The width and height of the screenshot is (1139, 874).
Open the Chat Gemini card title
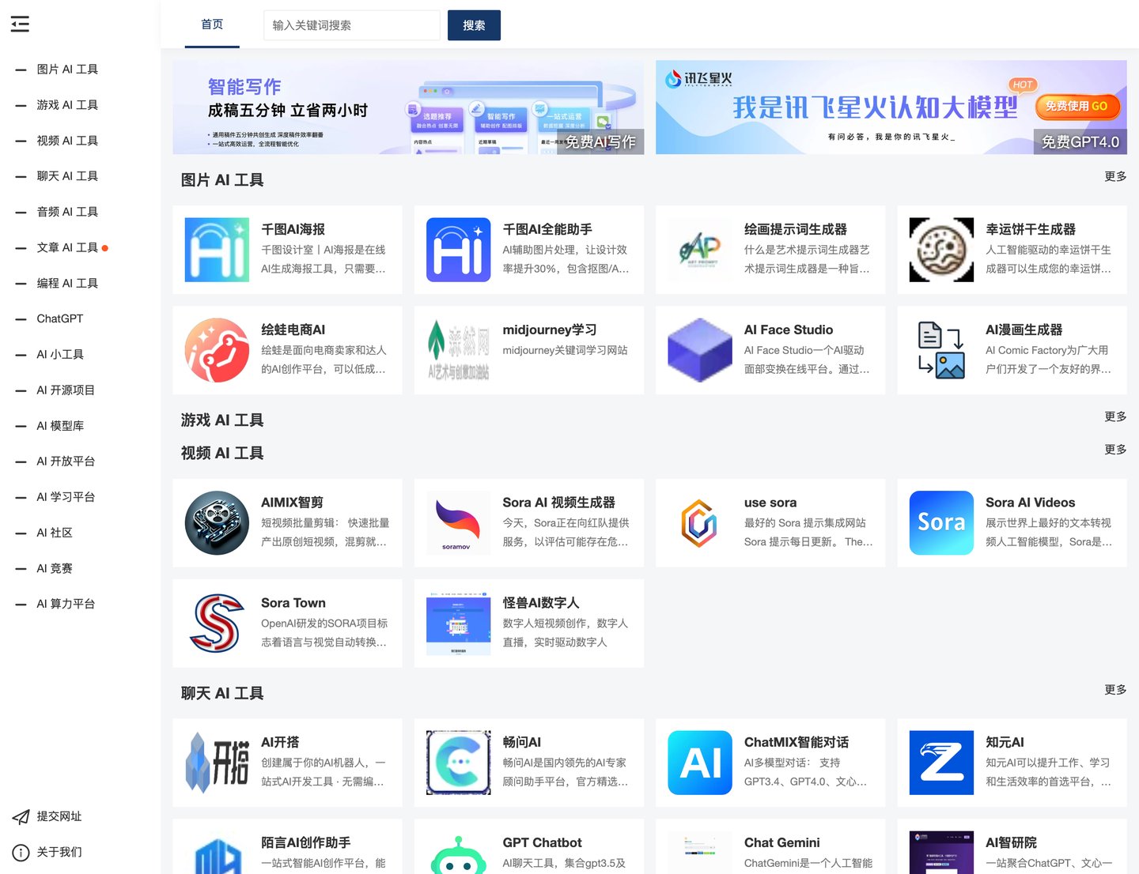pos(781,843)
